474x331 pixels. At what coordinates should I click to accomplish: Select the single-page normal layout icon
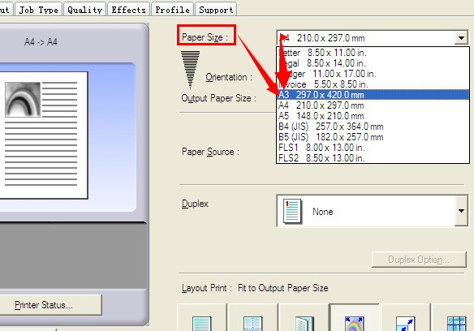(201, 324)
